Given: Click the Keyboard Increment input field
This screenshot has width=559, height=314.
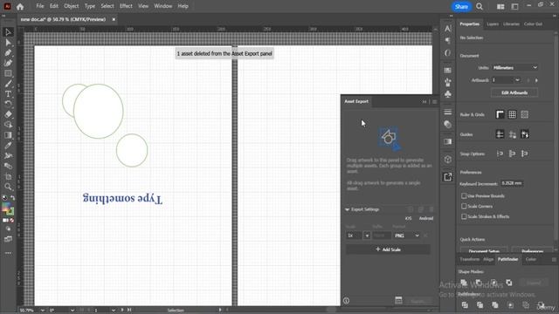Looking at the screenshot, I should click(x=512, y=184).
